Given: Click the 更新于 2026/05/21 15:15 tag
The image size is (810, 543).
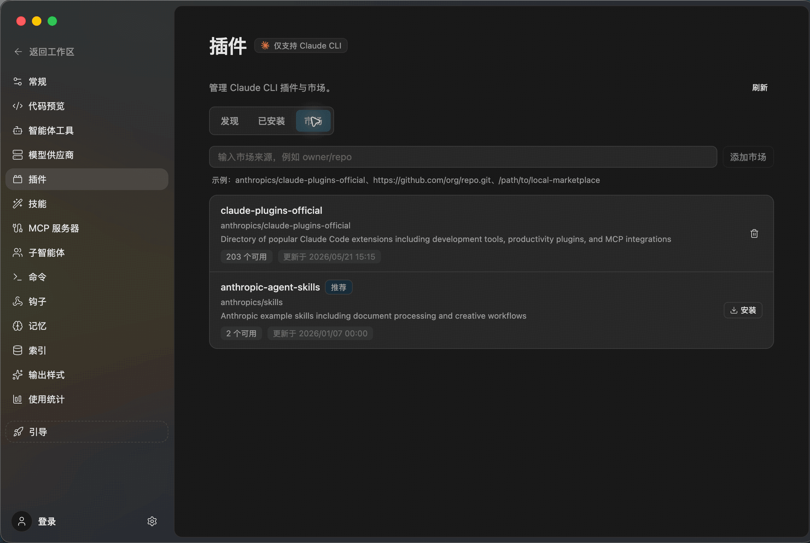Looking at the screenshot, I should (329, 257).
